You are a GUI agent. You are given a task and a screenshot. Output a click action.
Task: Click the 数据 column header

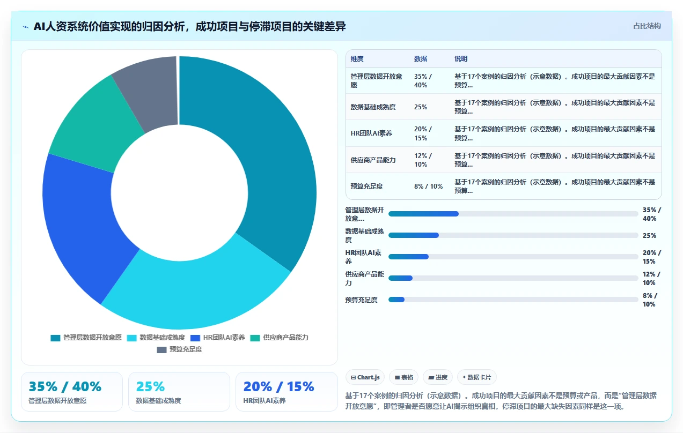tap(421, 59)
